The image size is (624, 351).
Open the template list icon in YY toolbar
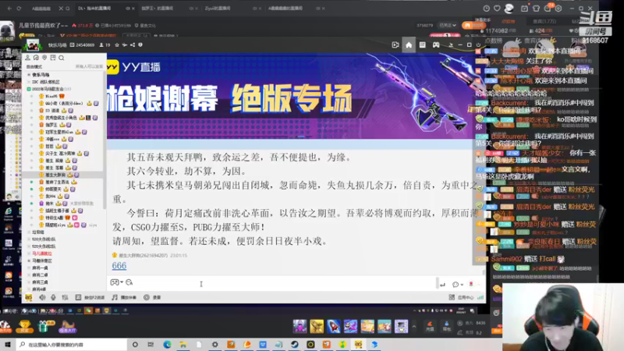click(422, 45)
